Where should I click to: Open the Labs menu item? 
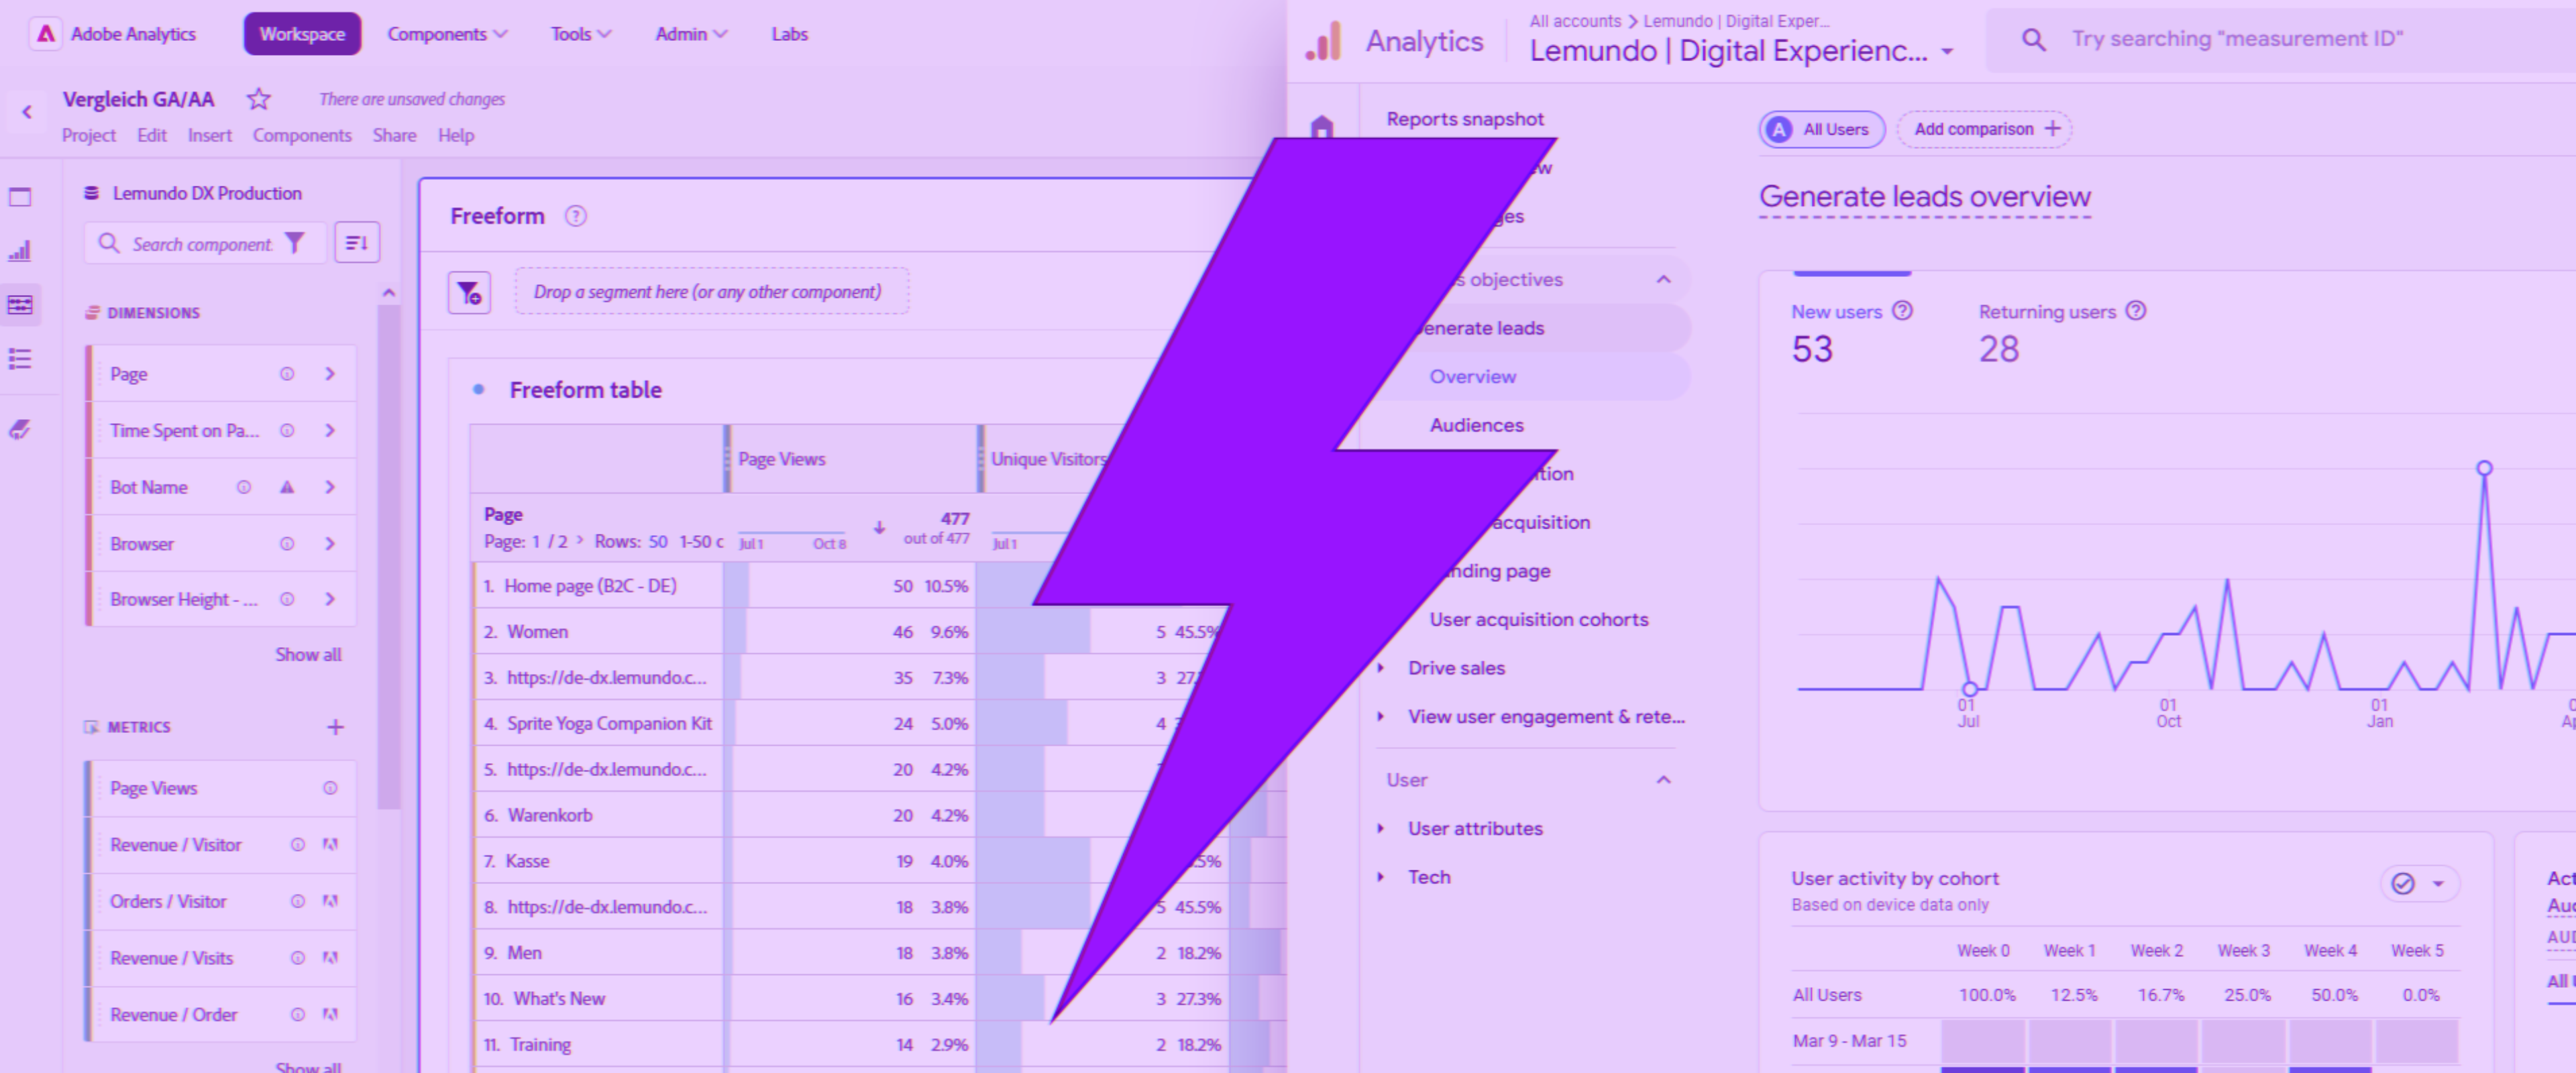789,34
